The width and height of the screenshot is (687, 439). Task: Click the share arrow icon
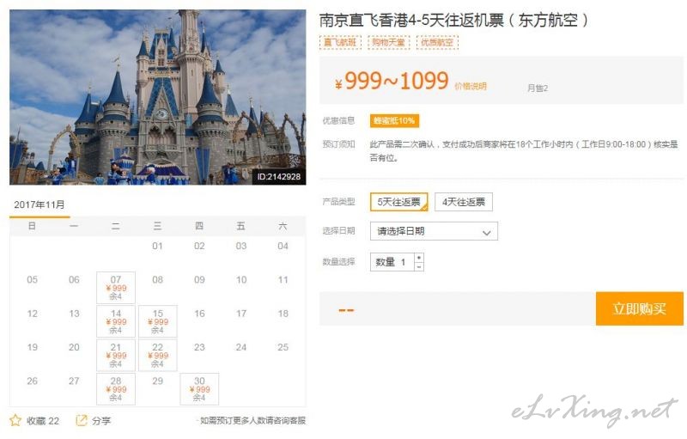point(82,421)
